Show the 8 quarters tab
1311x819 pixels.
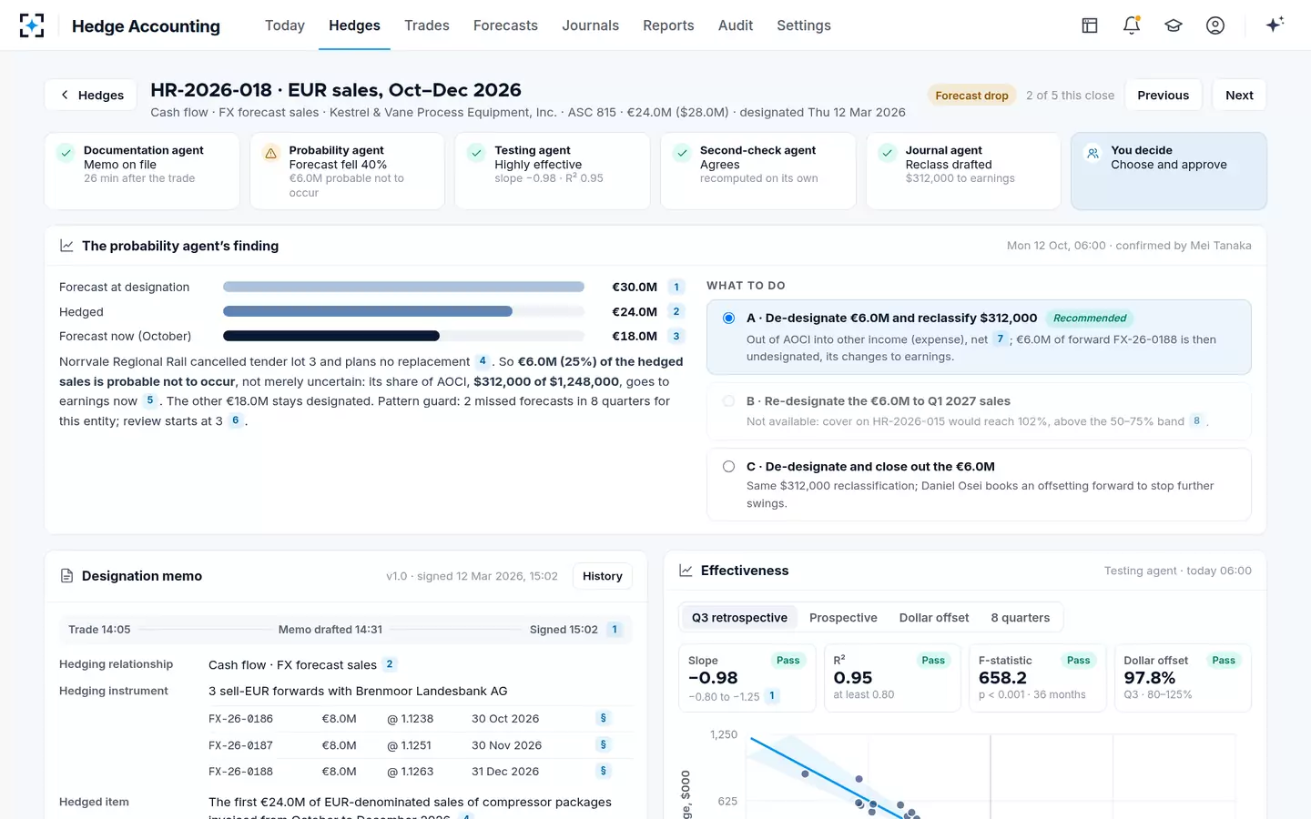click(x=1021, y=617)
